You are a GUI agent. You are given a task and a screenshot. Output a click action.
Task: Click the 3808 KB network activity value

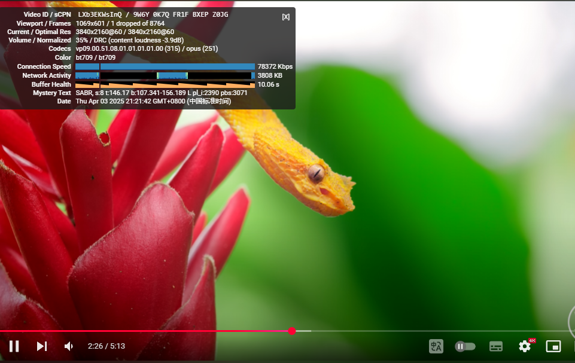click(x=270, y=75)
